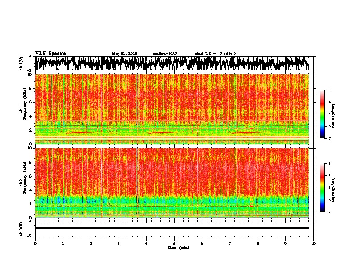Click the "4" time axis tick label
Viewport: 353px width, 273px height.
(147, 244)
